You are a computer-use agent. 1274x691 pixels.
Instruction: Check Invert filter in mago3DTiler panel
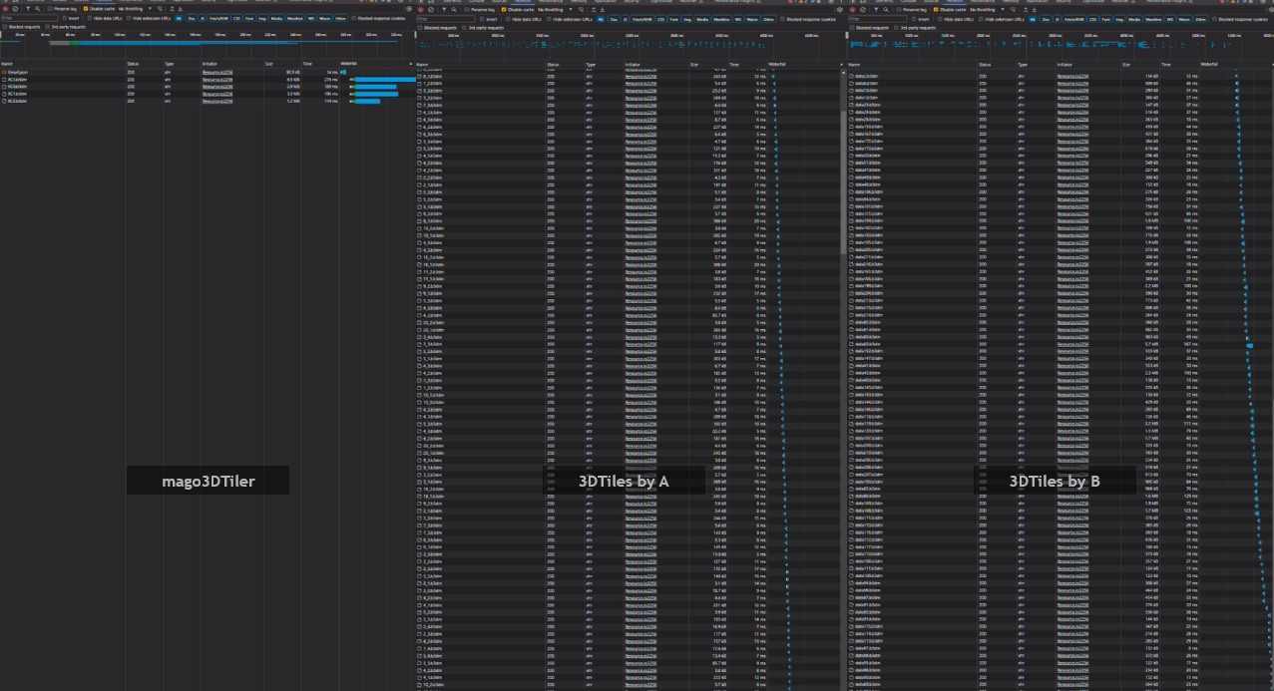(65, 18)
